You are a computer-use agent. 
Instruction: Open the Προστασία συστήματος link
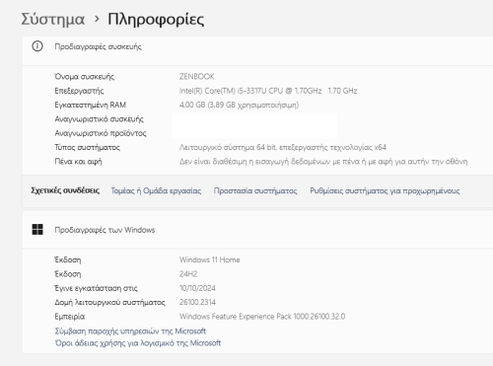255,190
